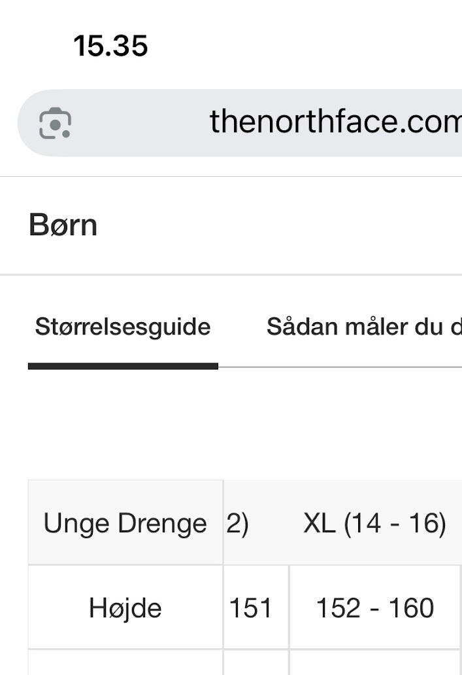Tap the empty cell below 152 - 160

click(x=374, y=663)
